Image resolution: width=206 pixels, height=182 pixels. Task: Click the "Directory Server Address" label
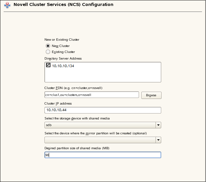63,59
